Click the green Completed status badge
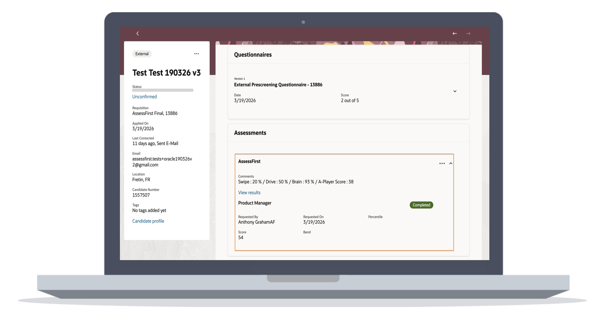Viewport: 604px width, 312px height. pyautogui.click(x=421, y=205)
